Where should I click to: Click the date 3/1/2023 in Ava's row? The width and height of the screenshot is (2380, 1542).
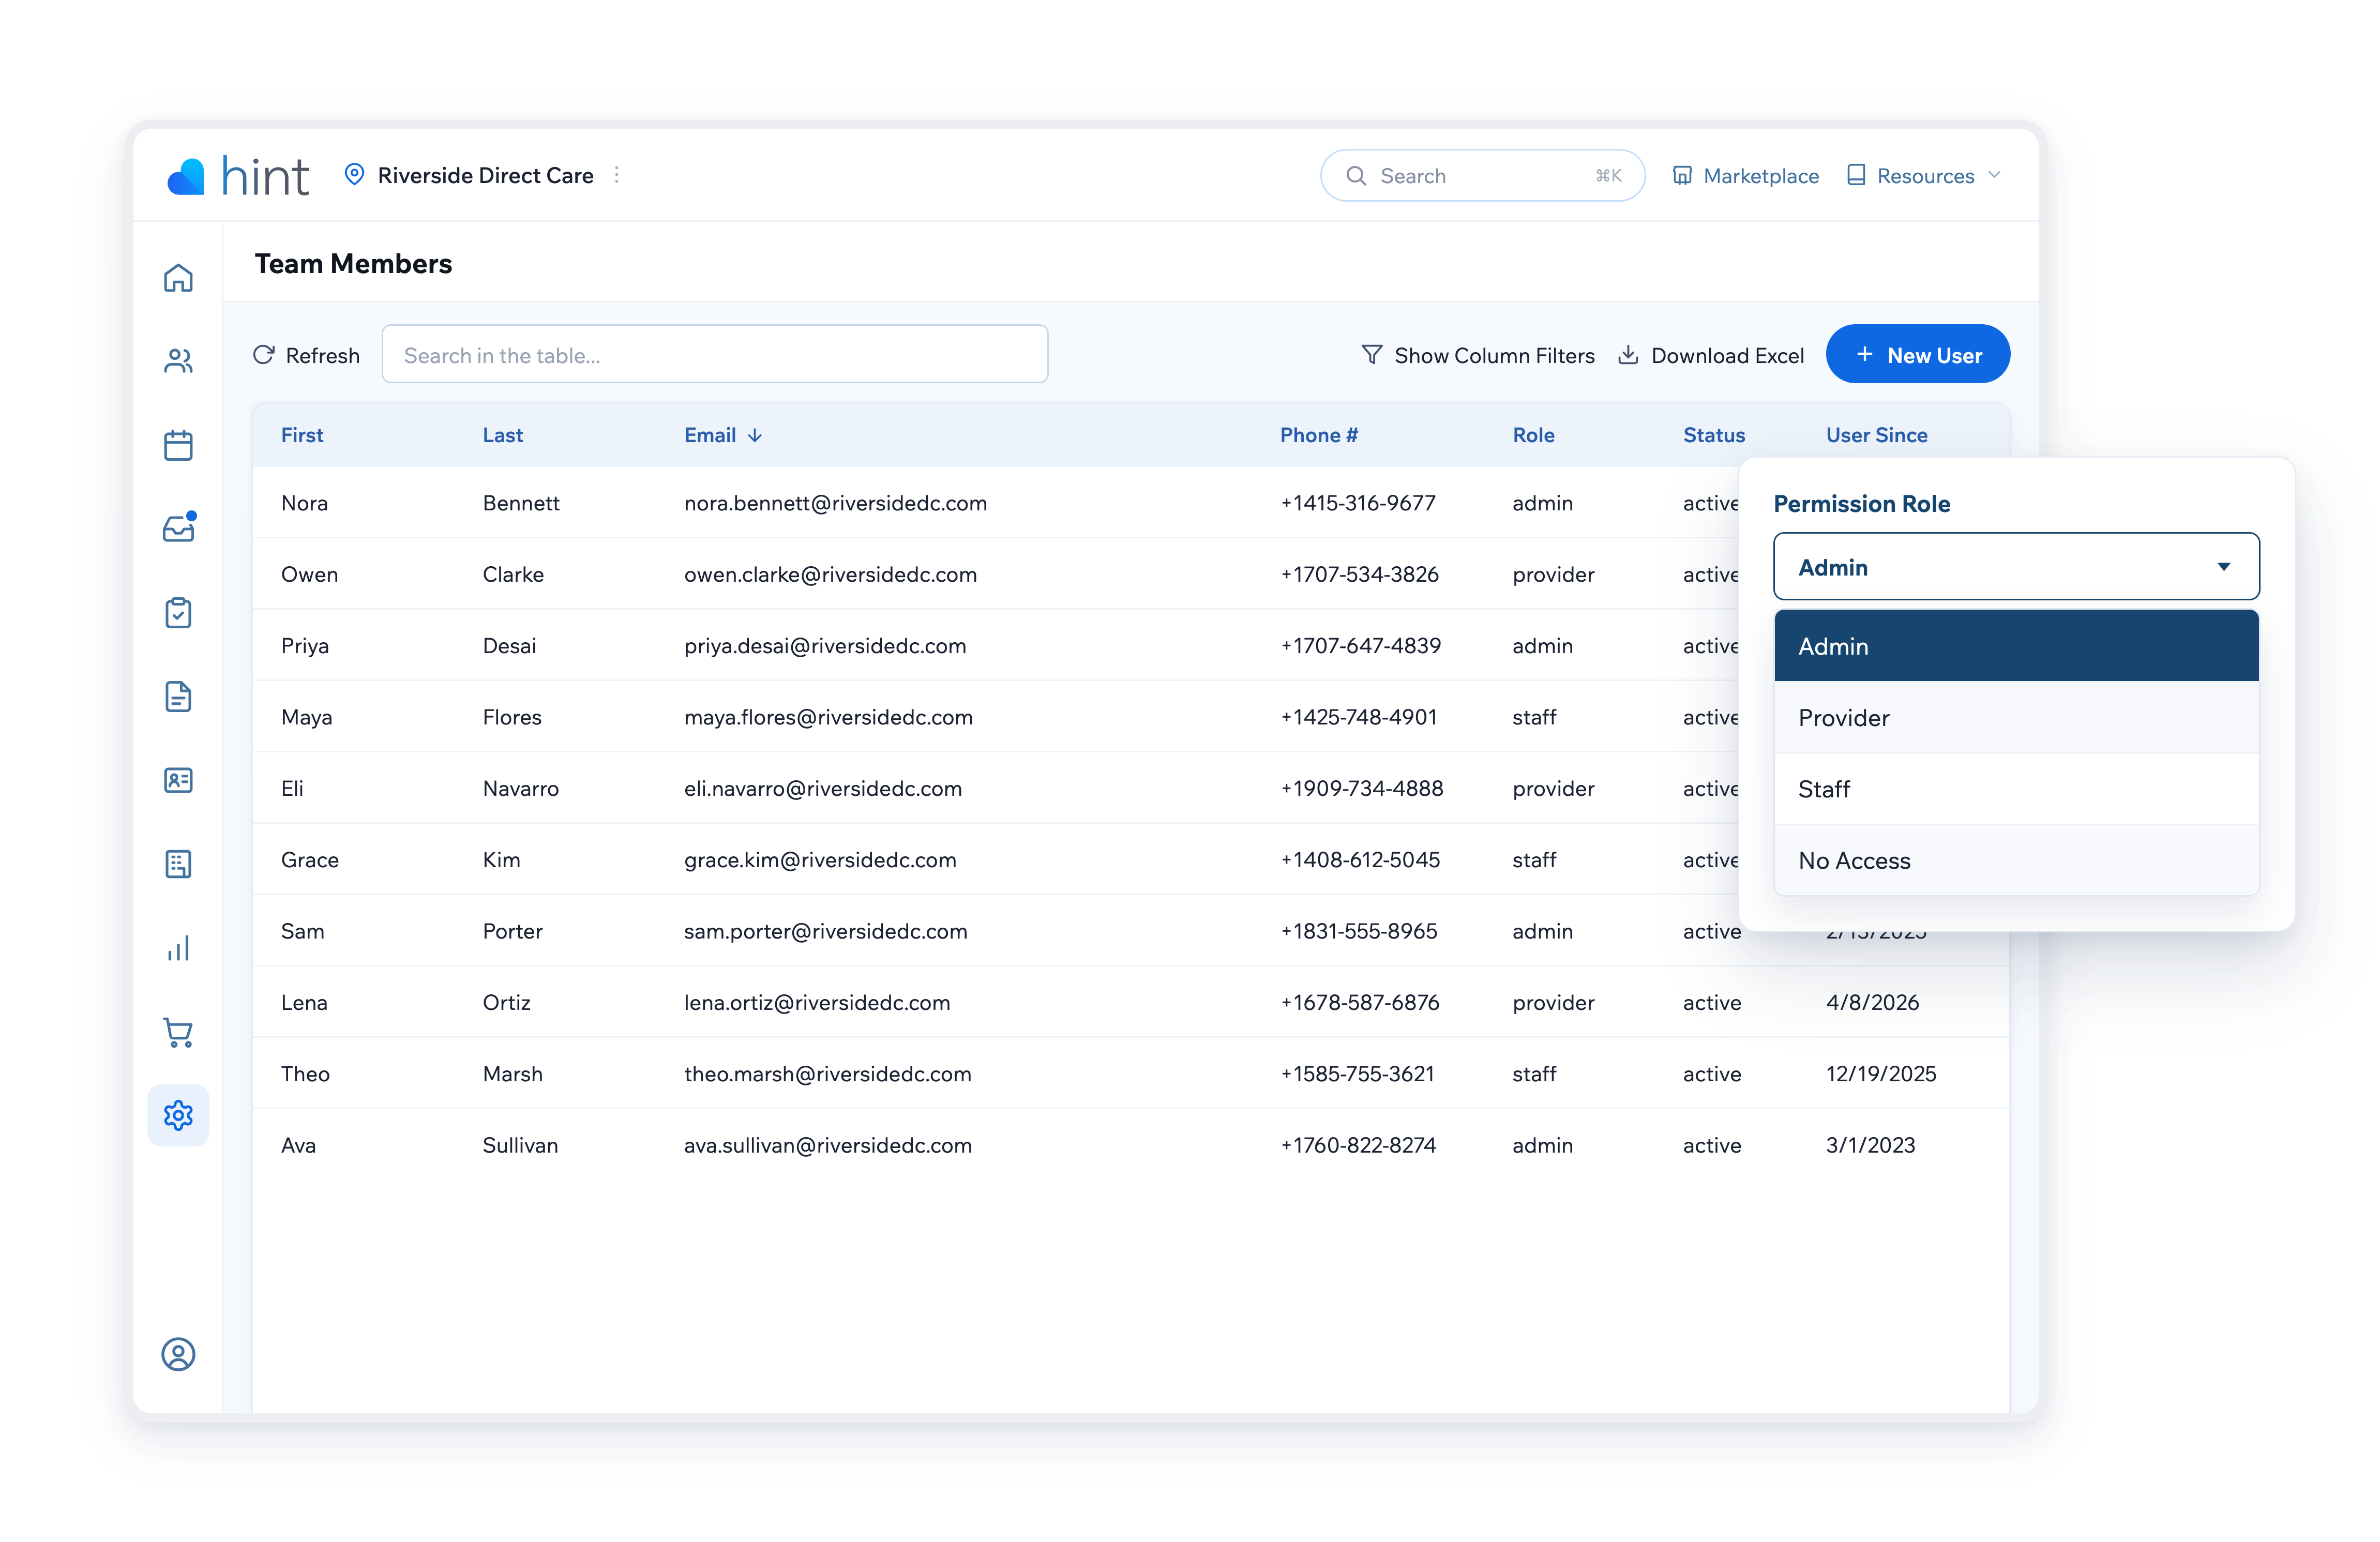click(1870, 1145)
